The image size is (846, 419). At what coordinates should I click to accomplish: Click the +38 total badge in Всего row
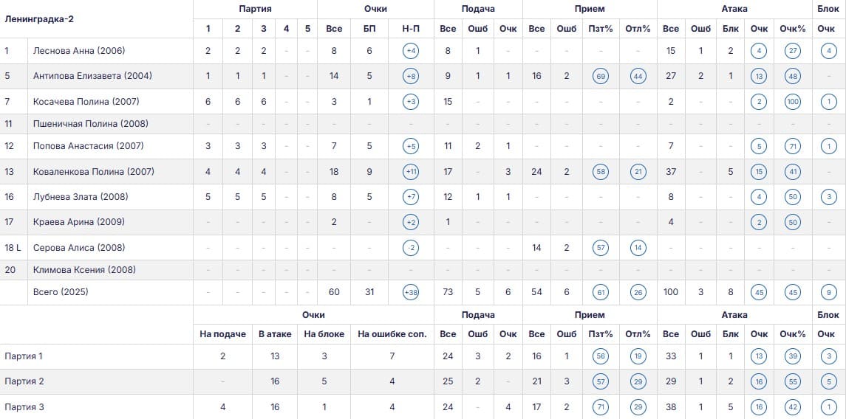point(411,292)
